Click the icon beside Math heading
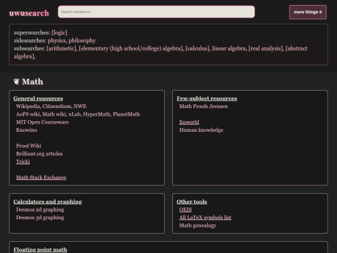 pyautogui.click(x=16, y=82)
